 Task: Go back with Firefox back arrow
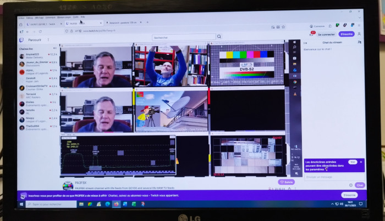coord(28,32)
